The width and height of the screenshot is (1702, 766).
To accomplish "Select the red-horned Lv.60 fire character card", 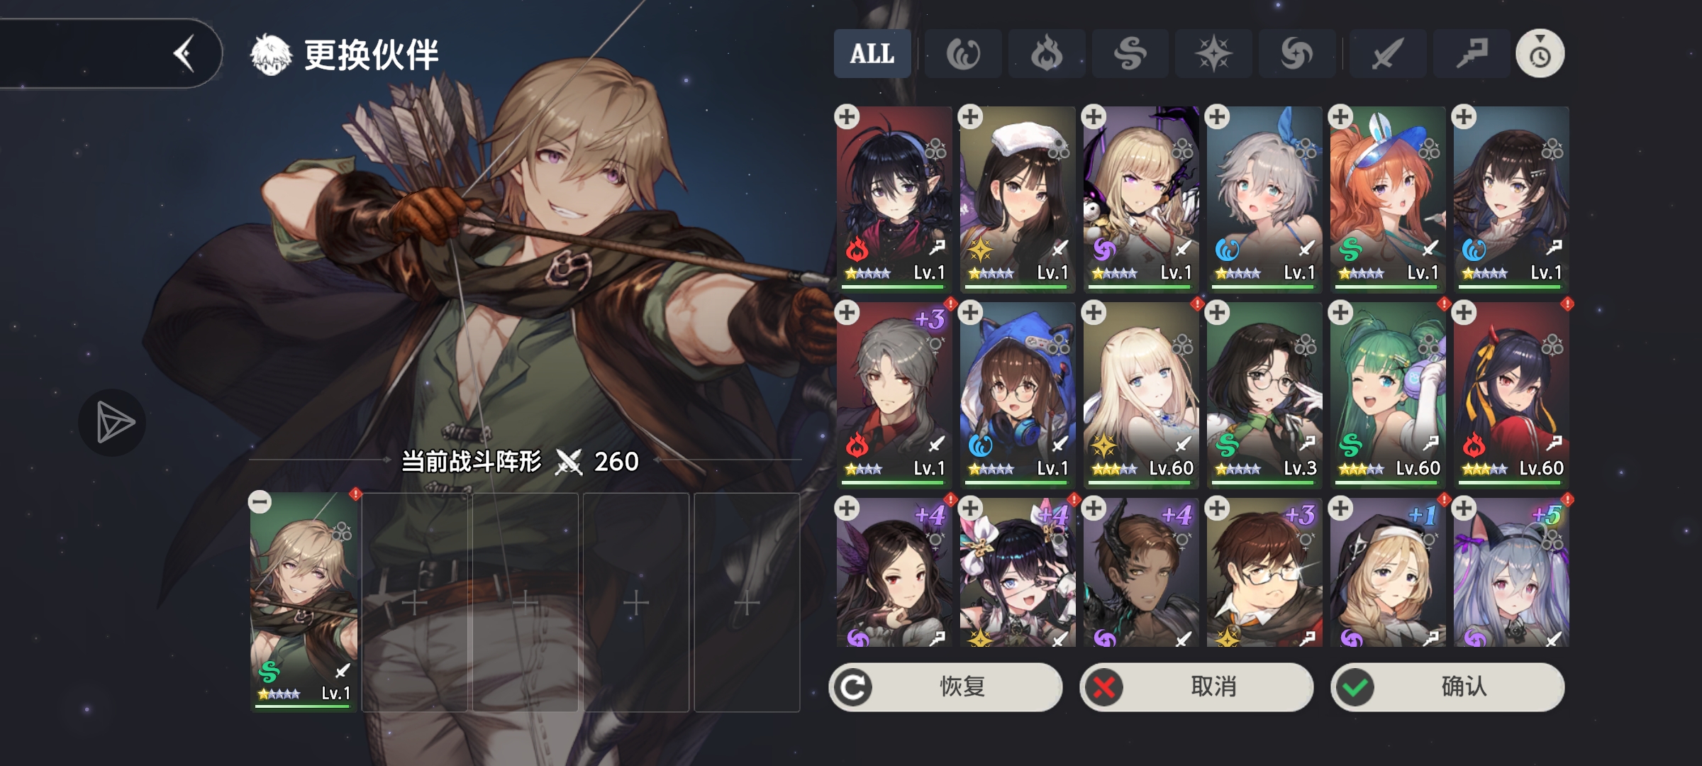I will [x=1511, y=395].
